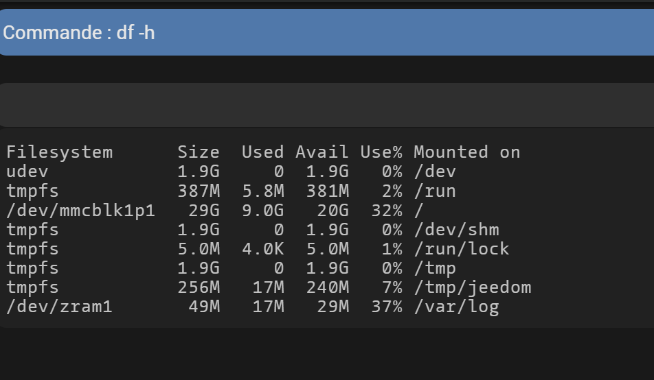
Task: Select the "Mounted on" column header
Action: pyautogui.click(x=466, y=152)
